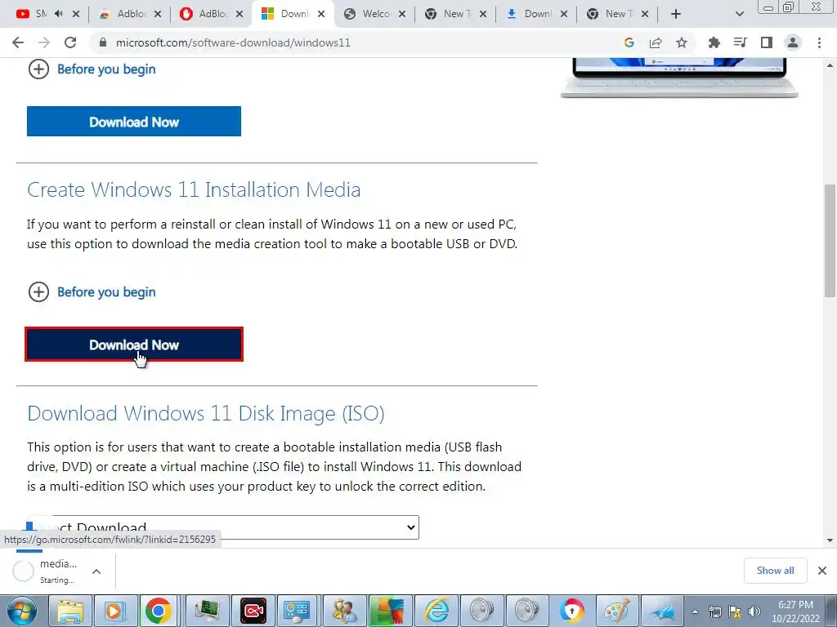
Task: Reload the Windows 11 download page
Action: coord(70,42)
